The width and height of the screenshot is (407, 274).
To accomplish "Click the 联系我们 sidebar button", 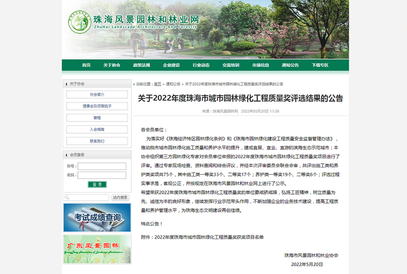I will 97,141.
